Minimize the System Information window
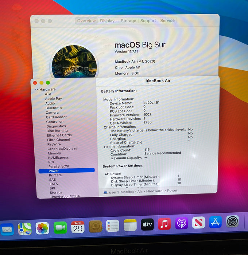This screenshot has height=255, width=248. (42, 83)
